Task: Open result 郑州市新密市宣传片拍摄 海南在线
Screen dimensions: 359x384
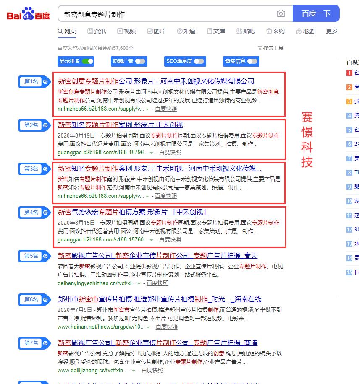Action: pyautogui.click(x=160, y=299)
